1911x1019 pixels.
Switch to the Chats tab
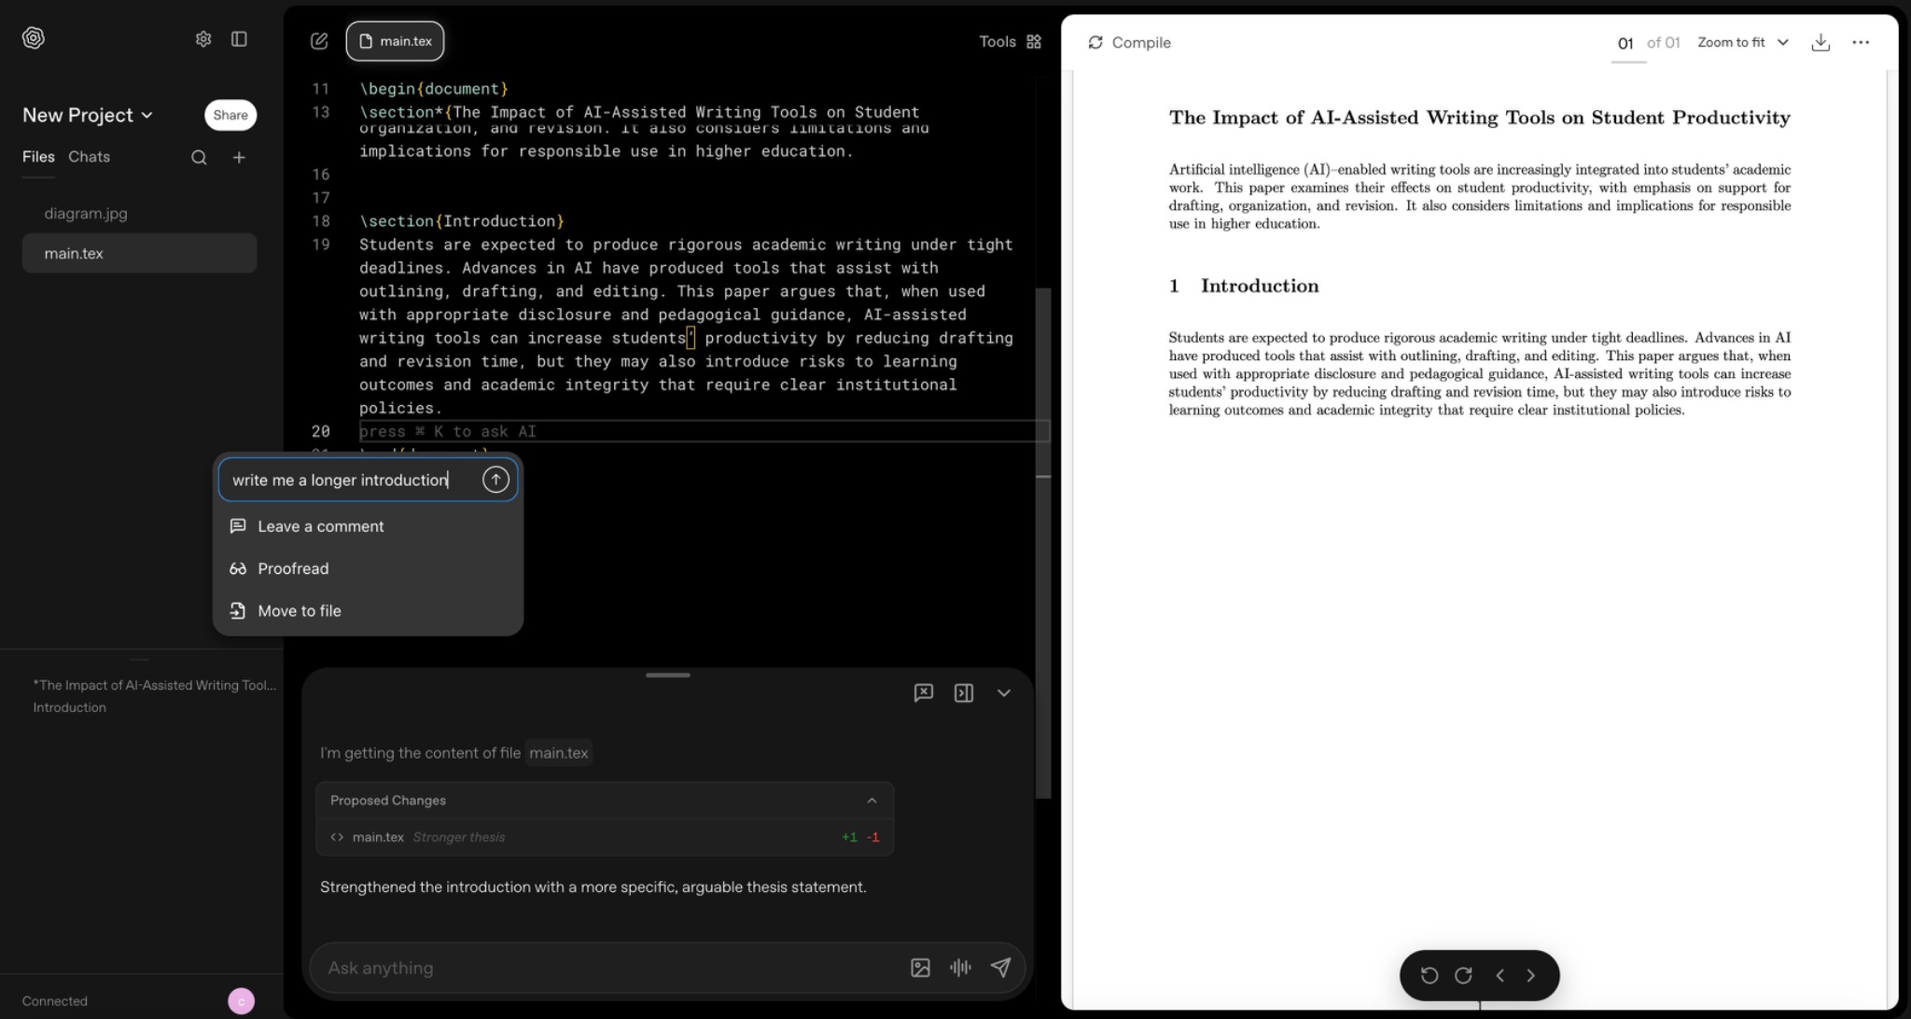(x=89, y=157)
